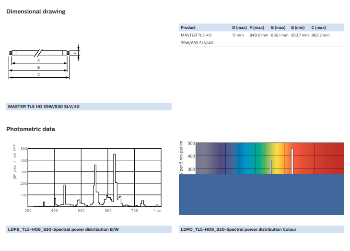Click the 'B (max)' column header
The image size is (350, 251).
click(278, 27)
